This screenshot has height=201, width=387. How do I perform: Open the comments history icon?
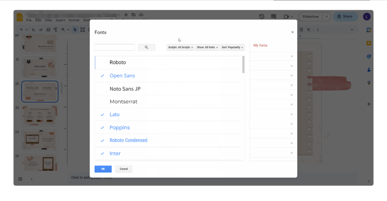pyautogui.click(x=273, y=17)
